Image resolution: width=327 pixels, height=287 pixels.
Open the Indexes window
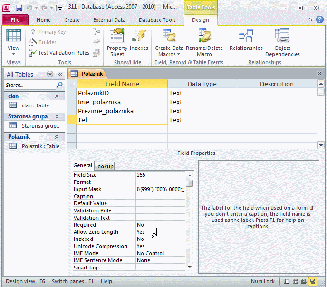(139, 42)
